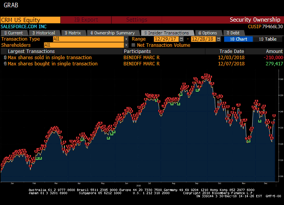Select the Shareholders field showing All
The height and width of the screenshot is (205, 284).
tap(84, 45)
